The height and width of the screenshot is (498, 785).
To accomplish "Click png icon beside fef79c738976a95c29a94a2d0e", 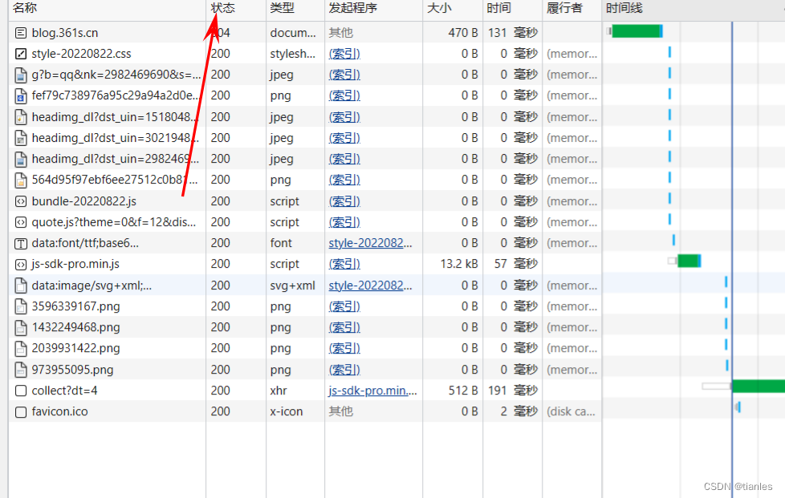I will 21,96.
